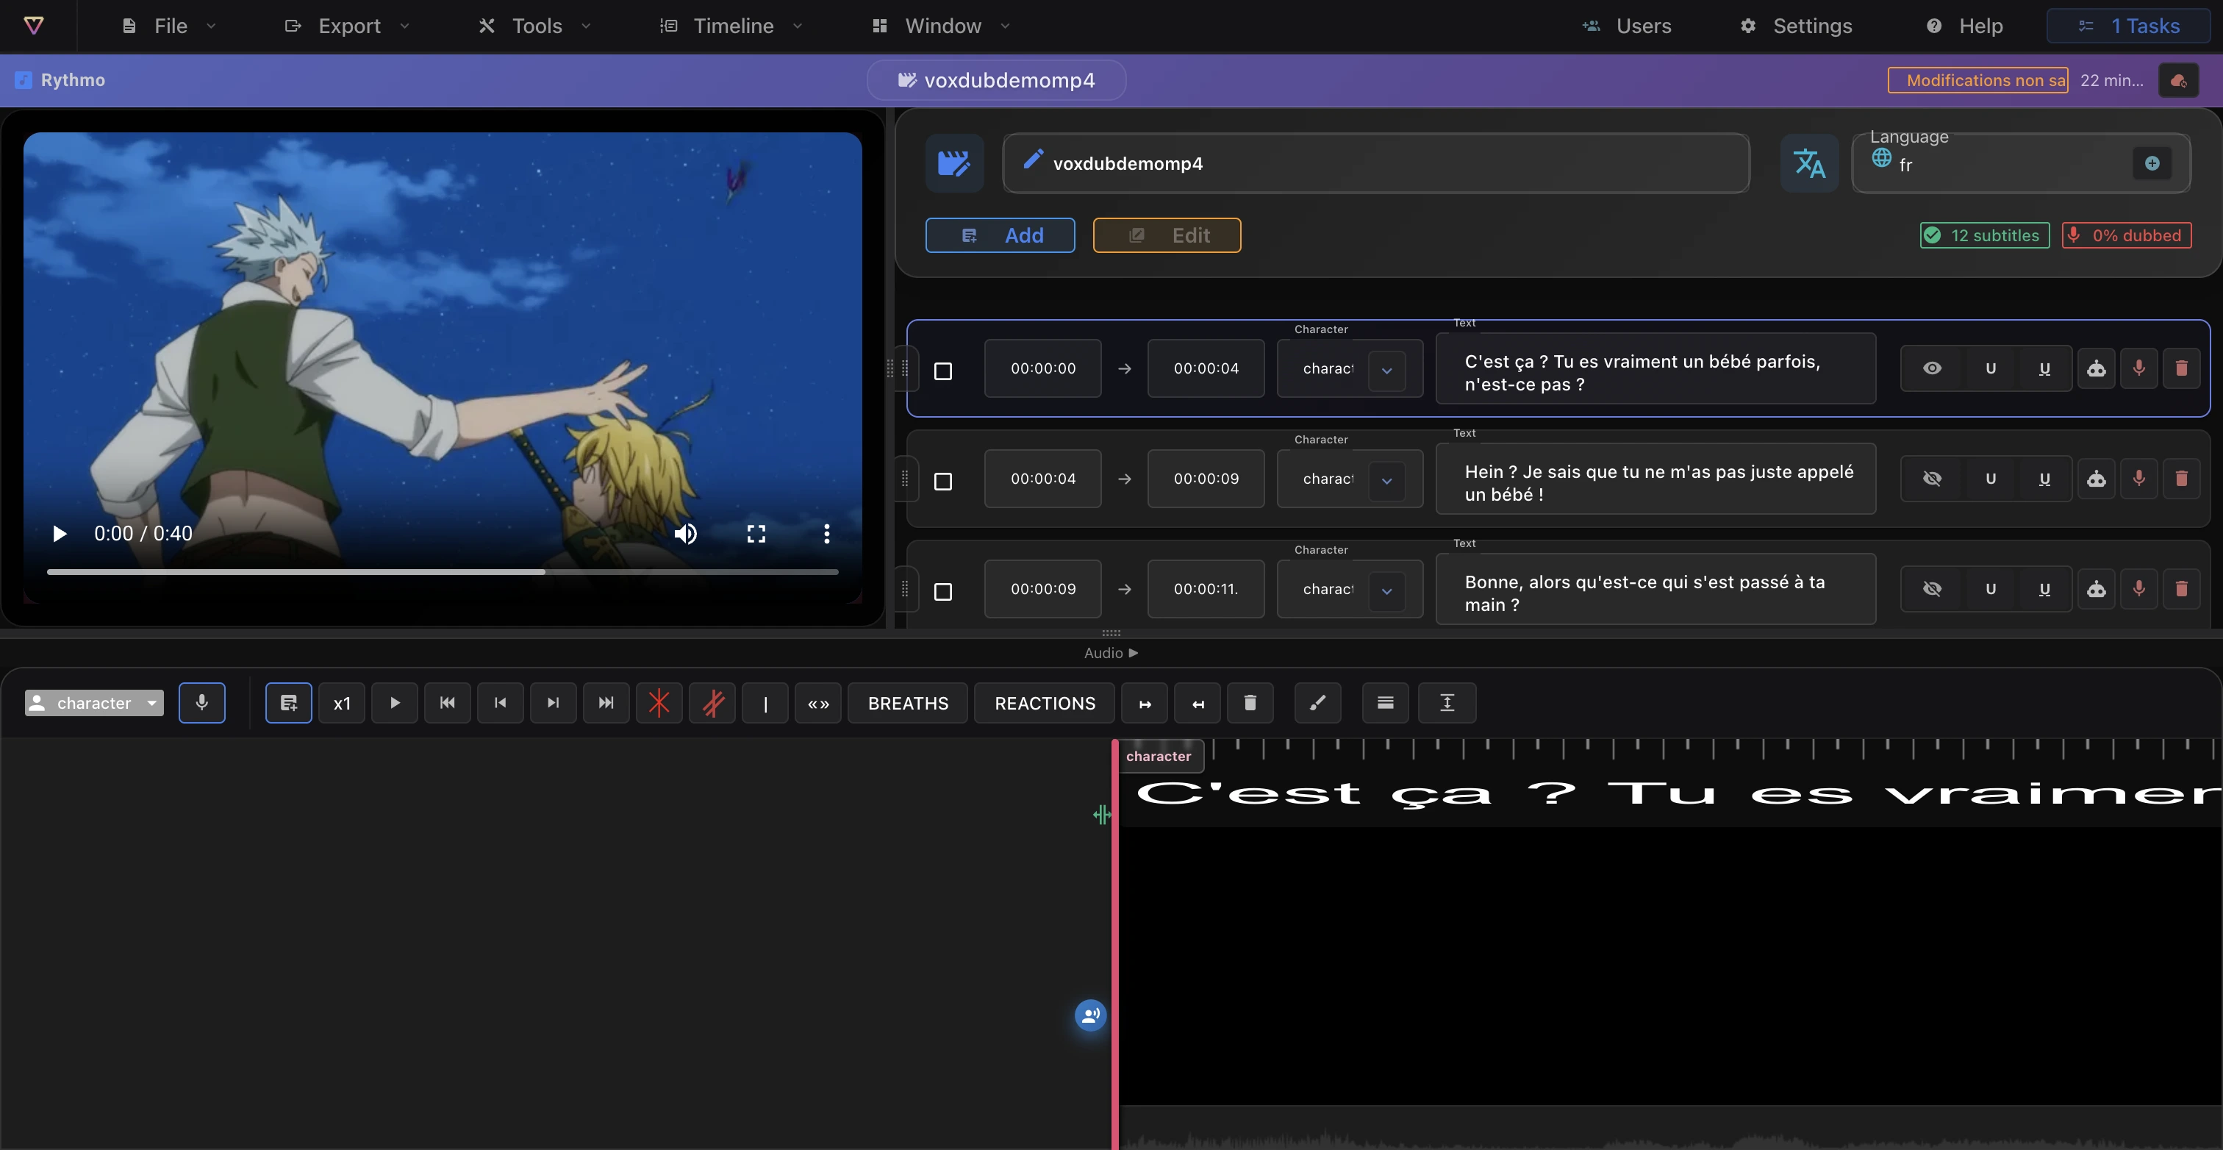This screenshot has height=1150, width=2223.
Task: Click the left-arrow-from-bar shrink icon
Action: tap(1198, 703)
